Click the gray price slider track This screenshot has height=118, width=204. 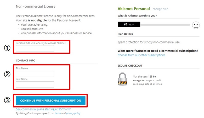click(165, 25)
